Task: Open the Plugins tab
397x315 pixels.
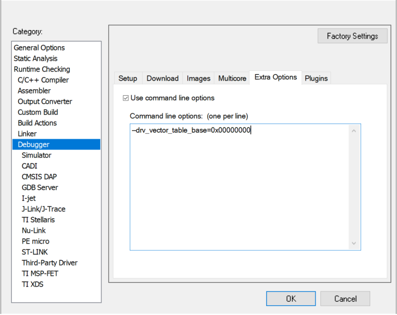Action: click(316, 78)
